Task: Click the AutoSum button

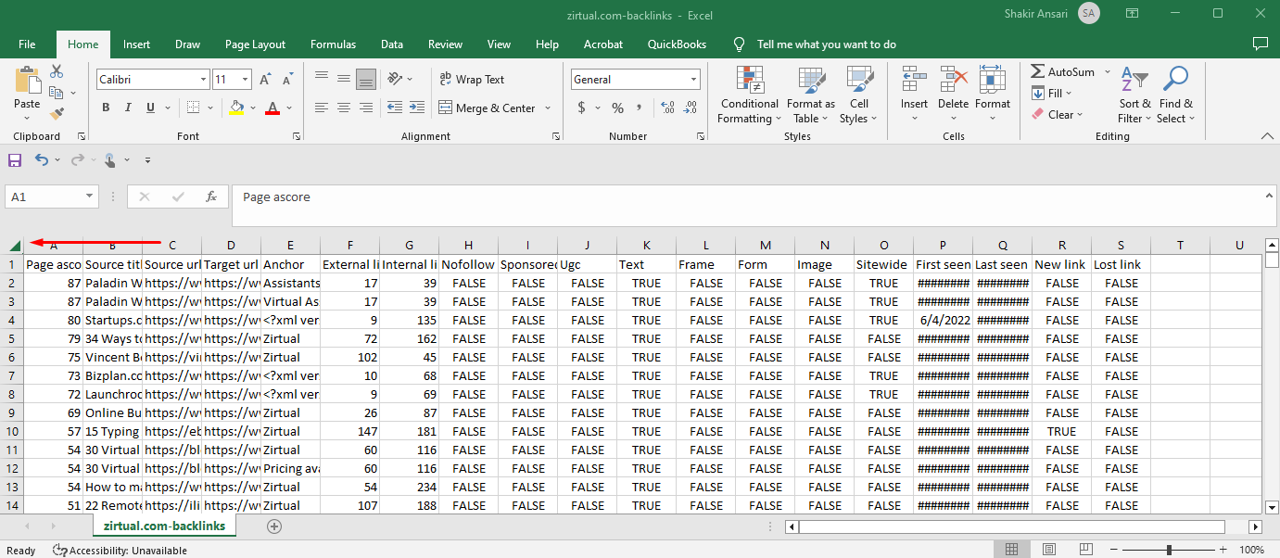Action: (x=1064, y=71)
